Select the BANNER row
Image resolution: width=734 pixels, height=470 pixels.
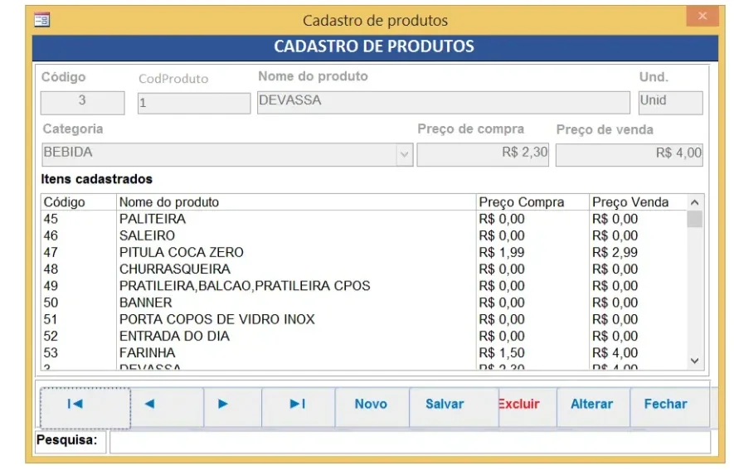pos(364,303)
